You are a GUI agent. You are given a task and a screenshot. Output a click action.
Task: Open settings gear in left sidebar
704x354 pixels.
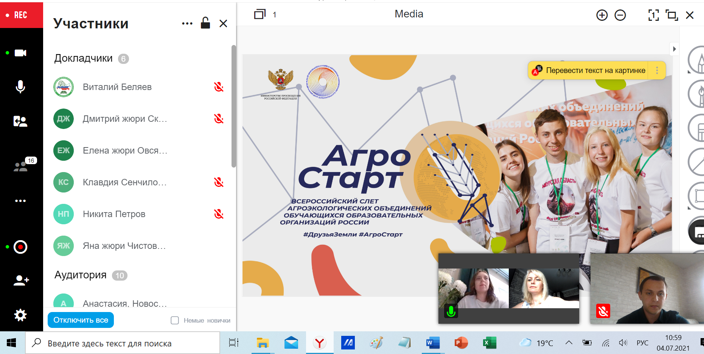[x=20, y=315]
